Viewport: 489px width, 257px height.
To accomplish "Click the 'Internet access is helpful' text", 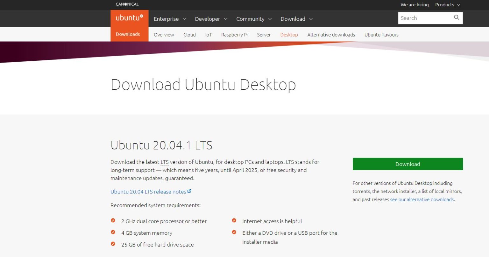I will (x=272, y=221).
